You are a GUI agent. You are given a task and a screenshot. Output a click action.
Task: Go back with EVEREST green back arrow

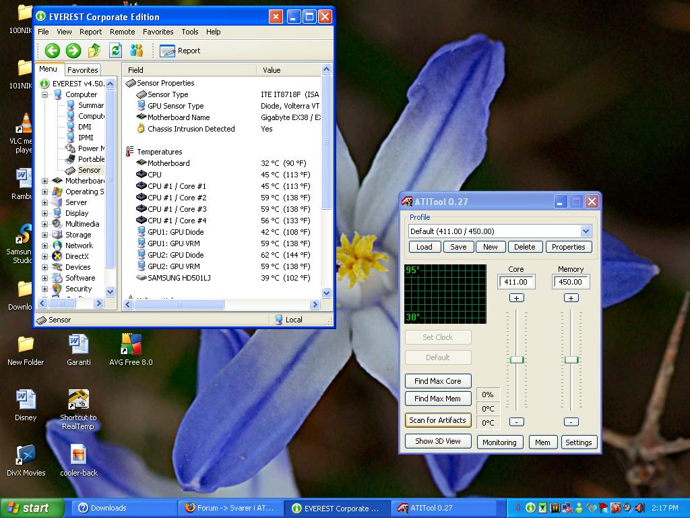[x=53, y=51]
